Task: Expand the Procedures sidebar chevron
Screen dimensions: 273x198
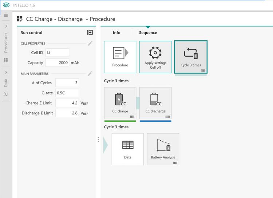Action: click(x=6, y=27)
